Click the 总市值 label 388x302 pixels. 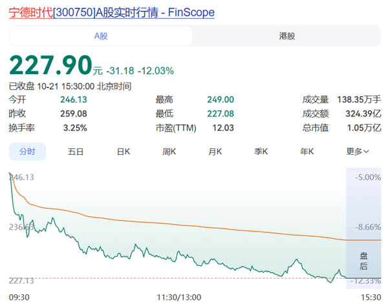click(316, 128)
